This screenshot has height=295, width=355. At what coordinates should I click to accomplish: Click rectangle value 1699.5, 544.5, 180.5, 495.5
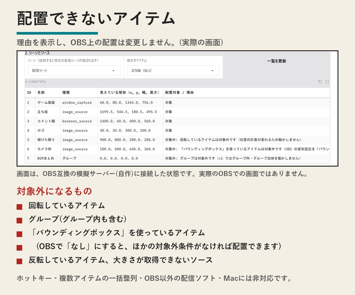click(130, 112)
